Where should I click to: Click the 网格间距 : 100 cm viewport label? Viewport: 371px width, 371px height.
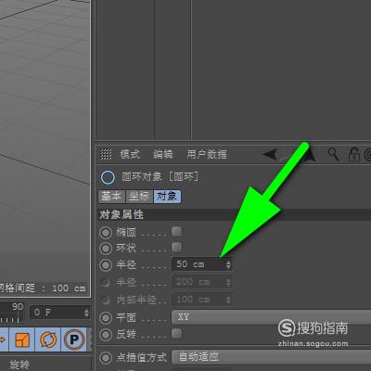tap(43, 288)
